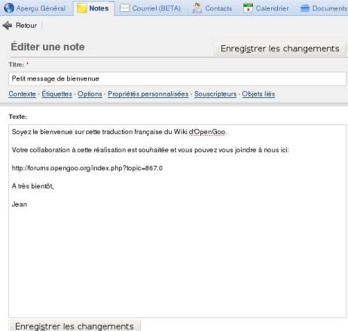Click the back arrow icon beside Retour
Image resolution: width=348 pixels, height=331 pixels.
point(8,26)
